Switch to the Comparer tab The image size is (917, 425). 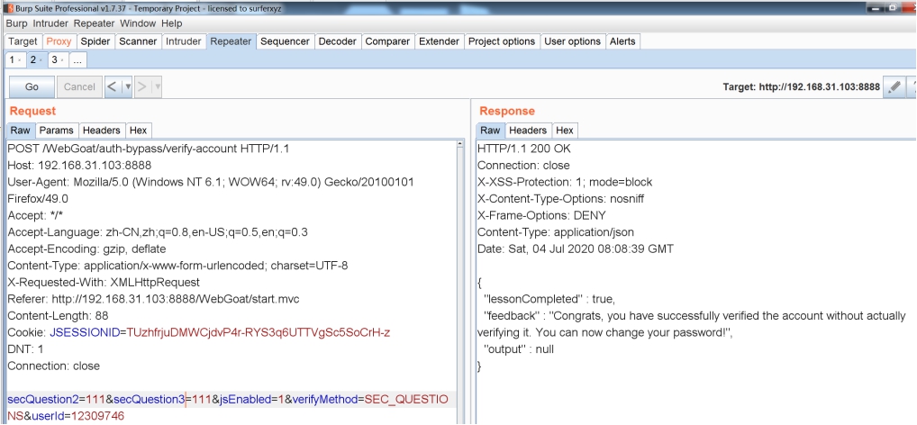[387, 41]
